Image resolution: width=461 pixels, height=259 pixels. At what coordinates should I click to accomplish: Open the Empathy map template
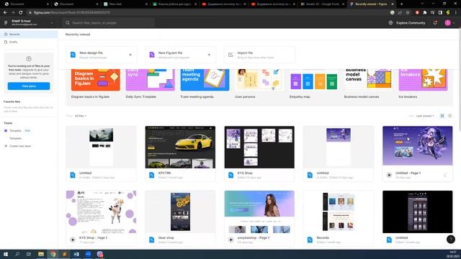314,80
